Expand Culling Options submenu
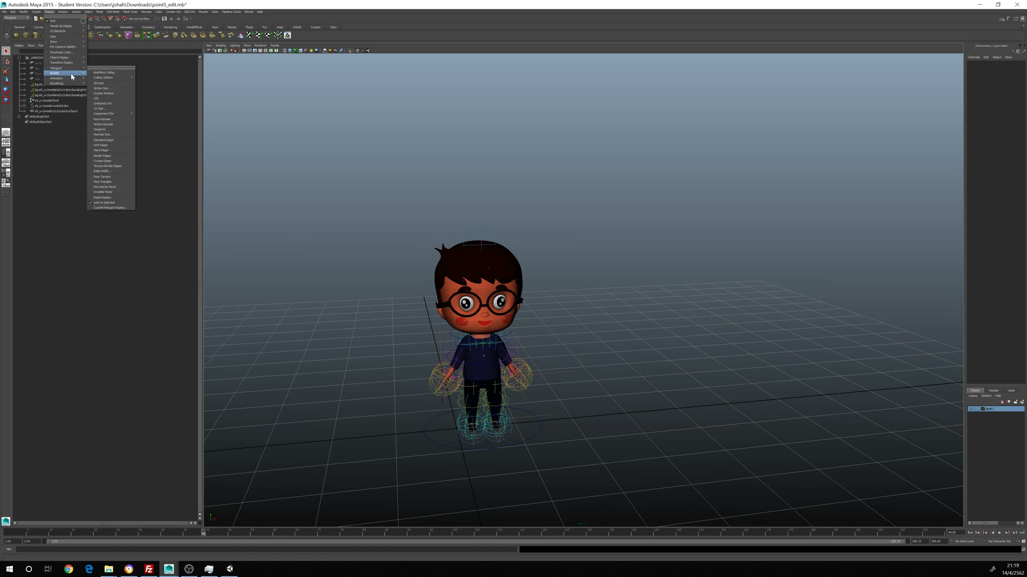This screenshot has height=577, width=1027. [x=111, y=78]
